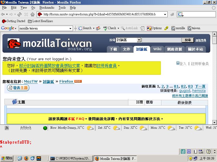The height and width of the screenshot is (162, 217).
Task: Switch to C:\WINDOWS\system32 taskbar window
Action: pos(71,158)
